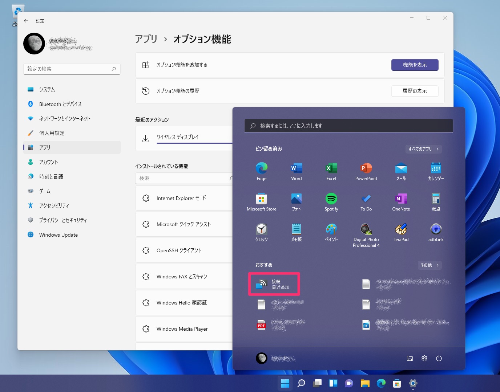Click ワイヤレス ディスプレイ recent action
The height and width of the screenshot is (392, 500).
pyautogui.click(x=184, y=138)
